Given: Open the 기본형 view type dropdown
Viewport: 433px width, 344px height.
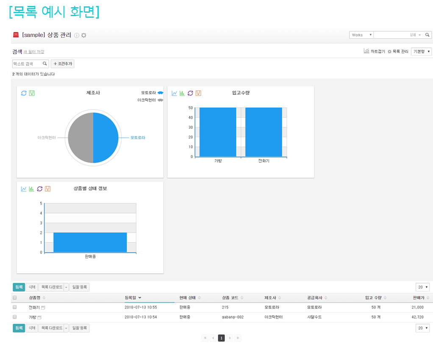Looking at the screenshot, I should [422, 51].
